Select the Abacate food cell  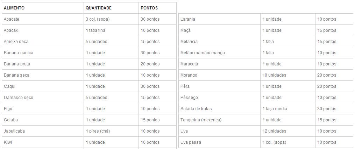coord(11,19)
